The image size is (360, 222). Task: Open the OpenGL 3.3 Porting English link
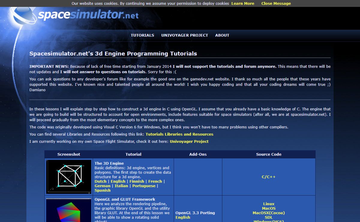click(183, 217)
